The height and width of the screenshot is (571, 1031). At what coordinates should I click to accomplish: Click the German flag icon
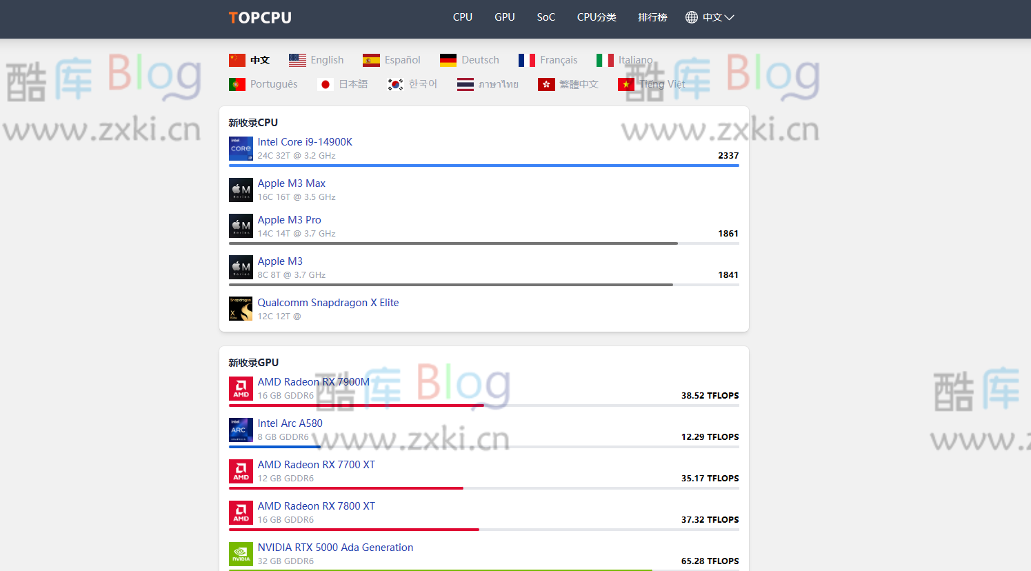(448, 60)
